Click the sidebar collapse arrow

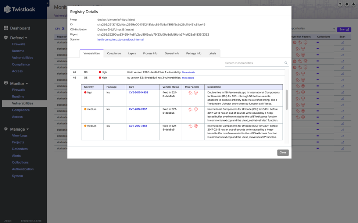pos(48,3)
